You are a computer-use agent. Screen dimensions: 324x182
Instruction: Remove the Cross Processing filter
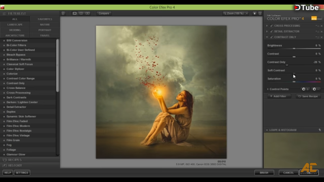(x=321, y=26)
